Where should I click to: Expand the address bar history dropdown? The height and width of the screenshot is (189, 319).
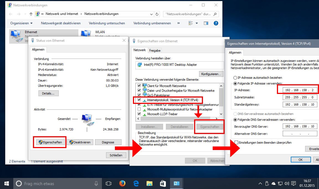151,14
